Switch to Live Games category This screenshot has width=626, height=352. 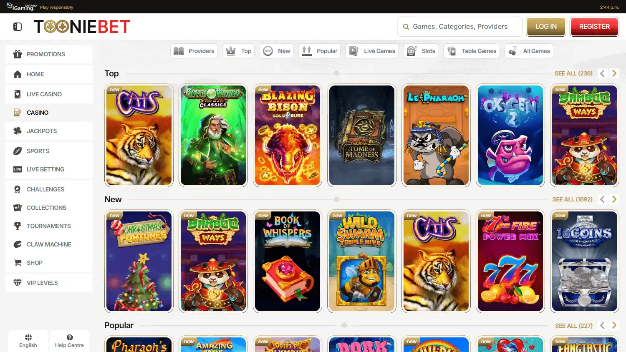(x=372, y=51)
